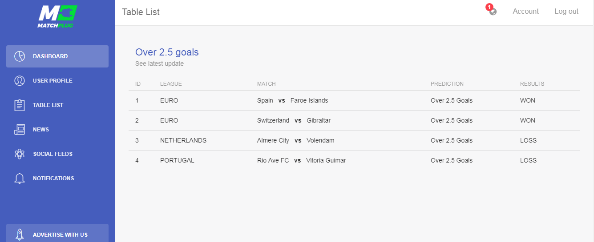The height and width of the screenshot is (242, 594).
Task: Click the Advertise With Us button
Action: click(57, 233)
